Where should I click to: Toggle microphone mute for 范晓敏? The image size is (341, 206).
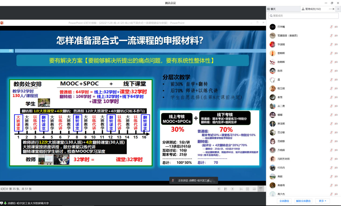tap(331, 141)
